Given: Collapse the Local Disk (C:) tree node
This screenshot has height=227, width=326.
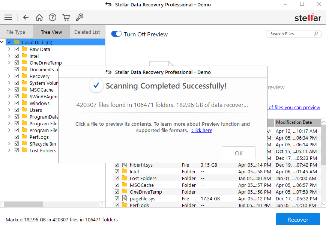Looking at the screenshot, I should (2, 42).
